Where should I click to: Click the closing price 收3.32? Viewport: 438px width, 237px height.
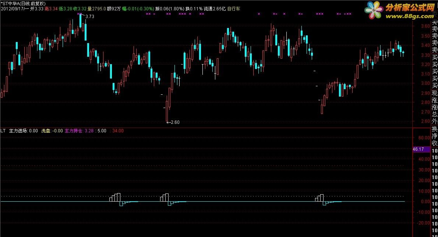tap(80, 9)
